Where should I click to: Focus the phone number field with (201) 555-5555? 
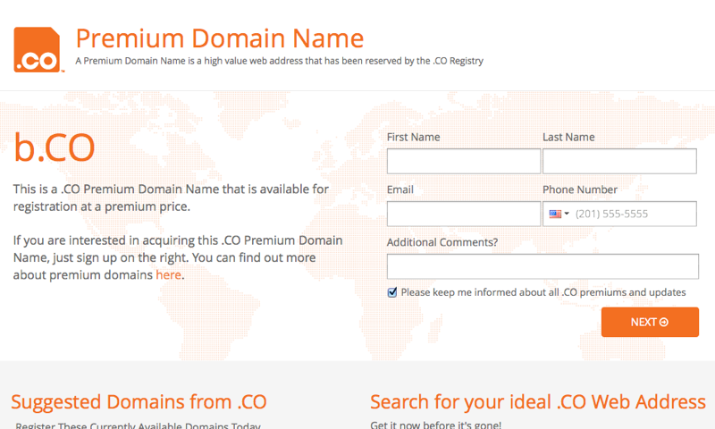633,214
